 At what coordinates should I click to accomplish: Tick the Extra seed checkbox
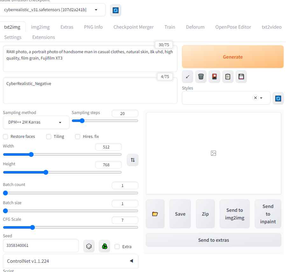click(x=117, y=247)
